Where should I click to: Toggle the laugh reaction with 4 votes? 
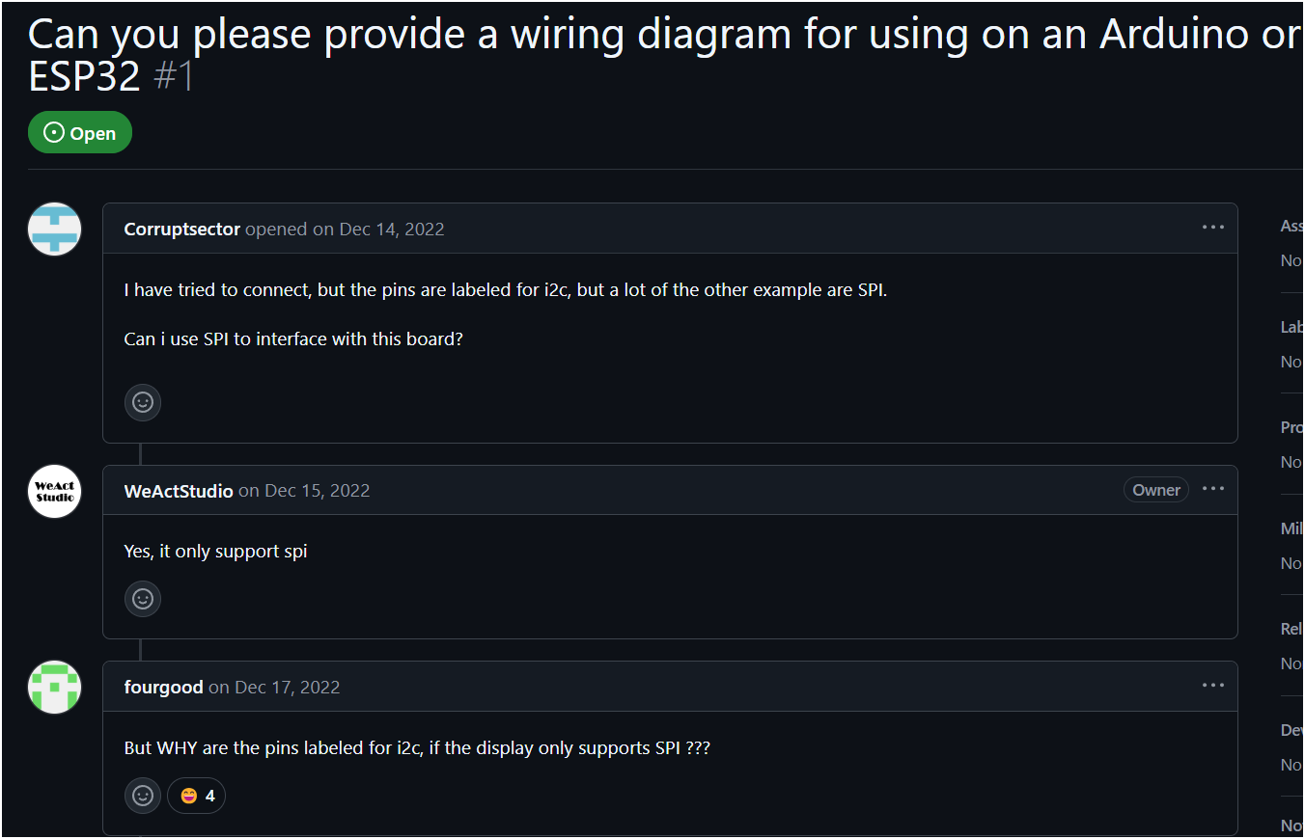coord(197,796)
